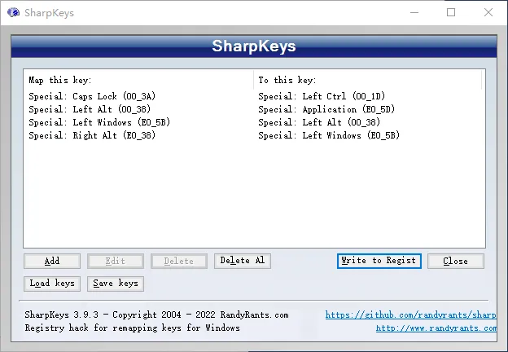
Task: Close the window with the title bar X
Action: point(488,13)
